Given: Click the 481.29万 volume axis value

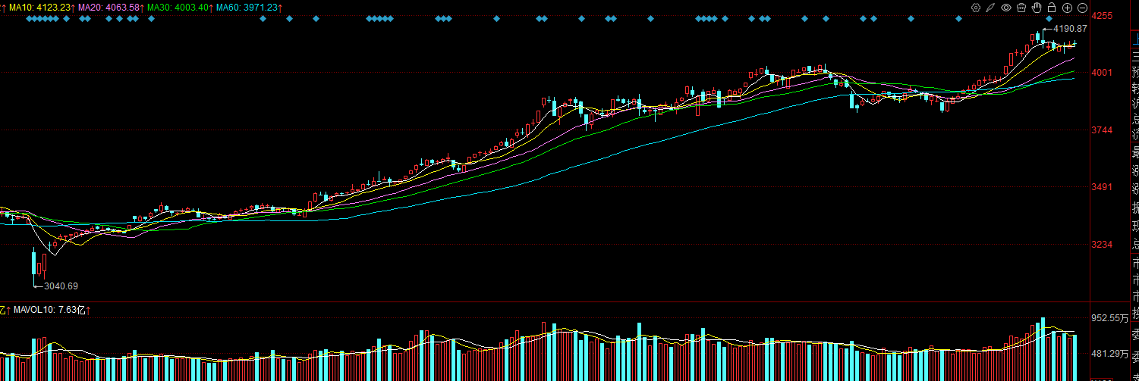Looking at the screenshot, I should coord(1109,353).
